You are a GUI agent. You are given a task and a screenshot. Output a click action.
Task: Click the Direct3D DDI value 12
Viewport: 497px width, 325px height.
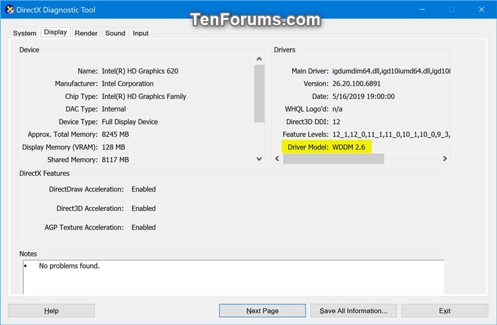336,122
